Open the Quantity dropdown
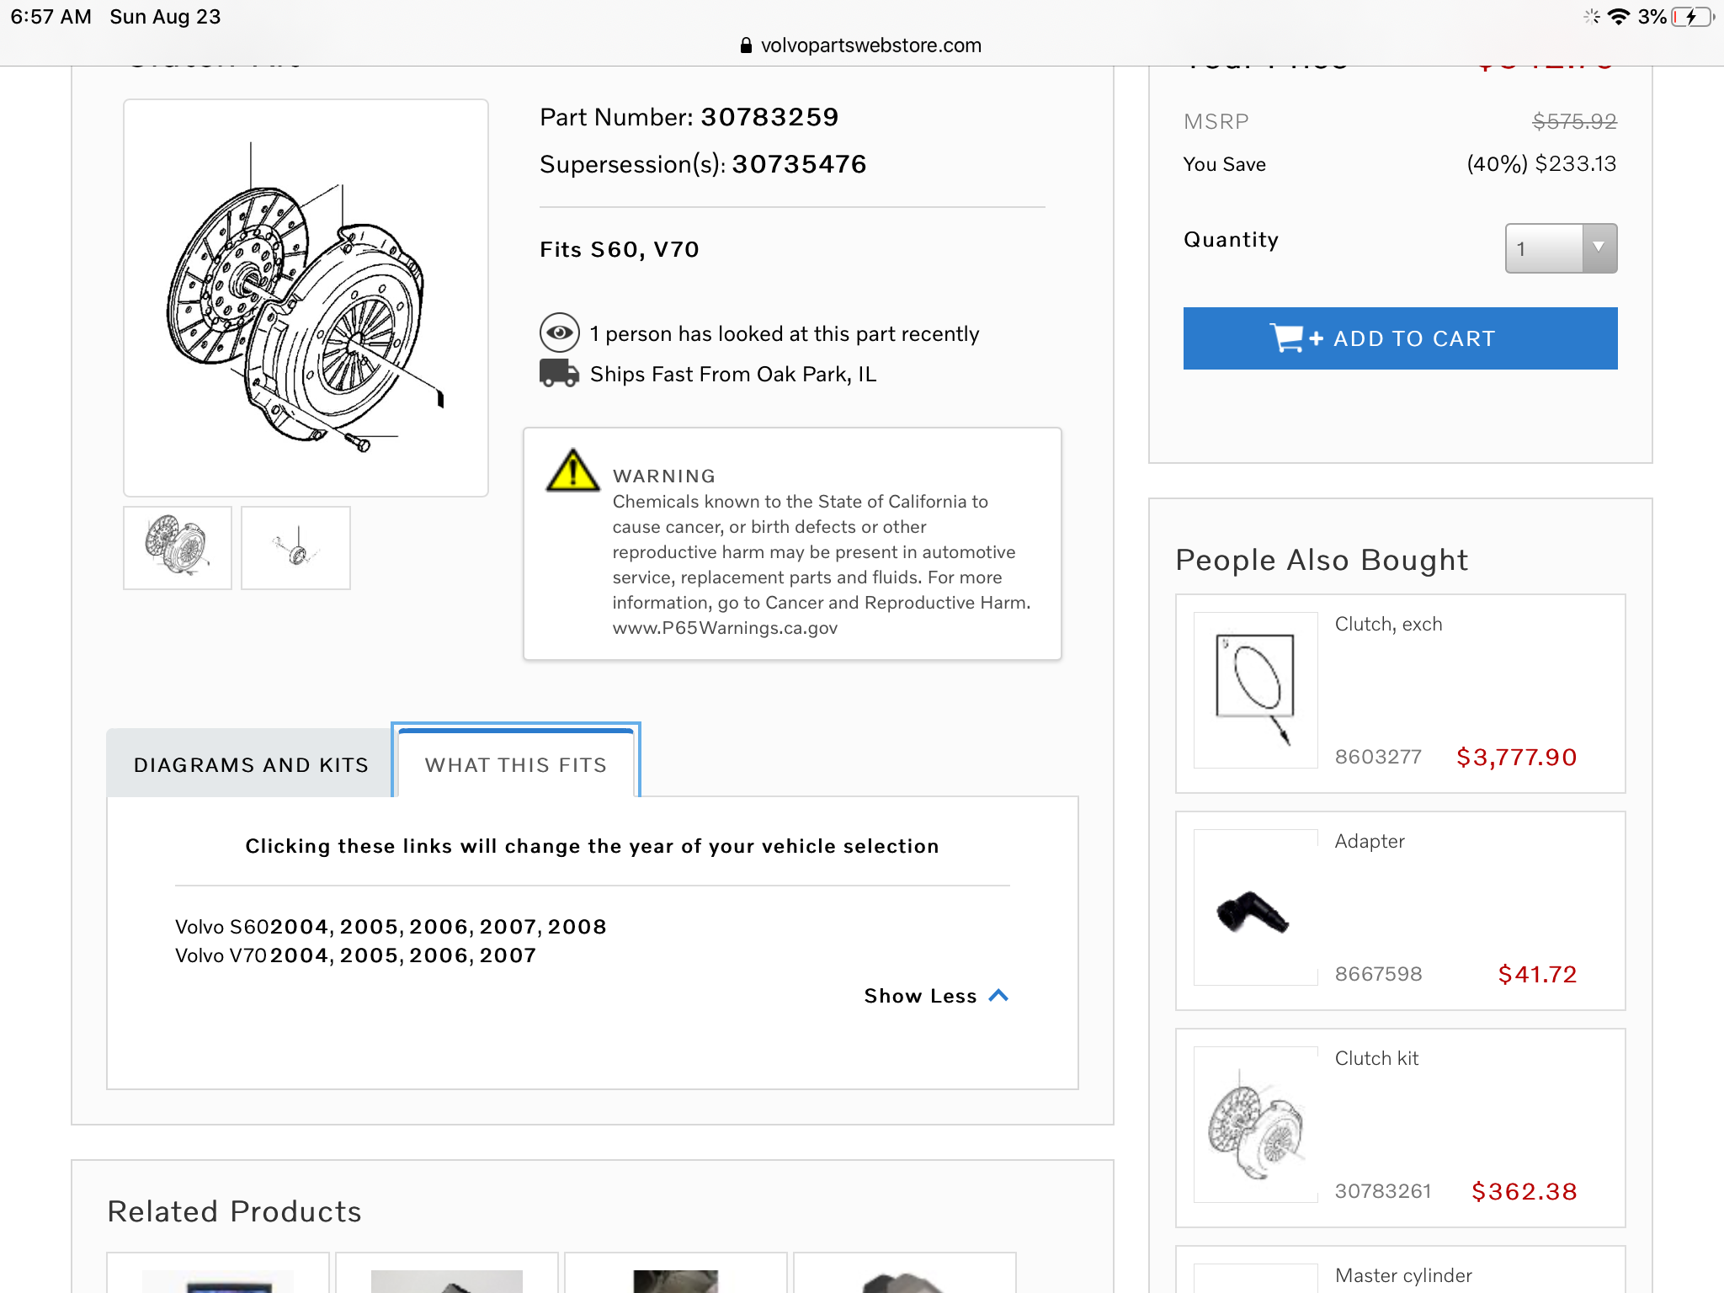The height and width of the screenshot is (1293, 1724). [x=1561, y=248]
